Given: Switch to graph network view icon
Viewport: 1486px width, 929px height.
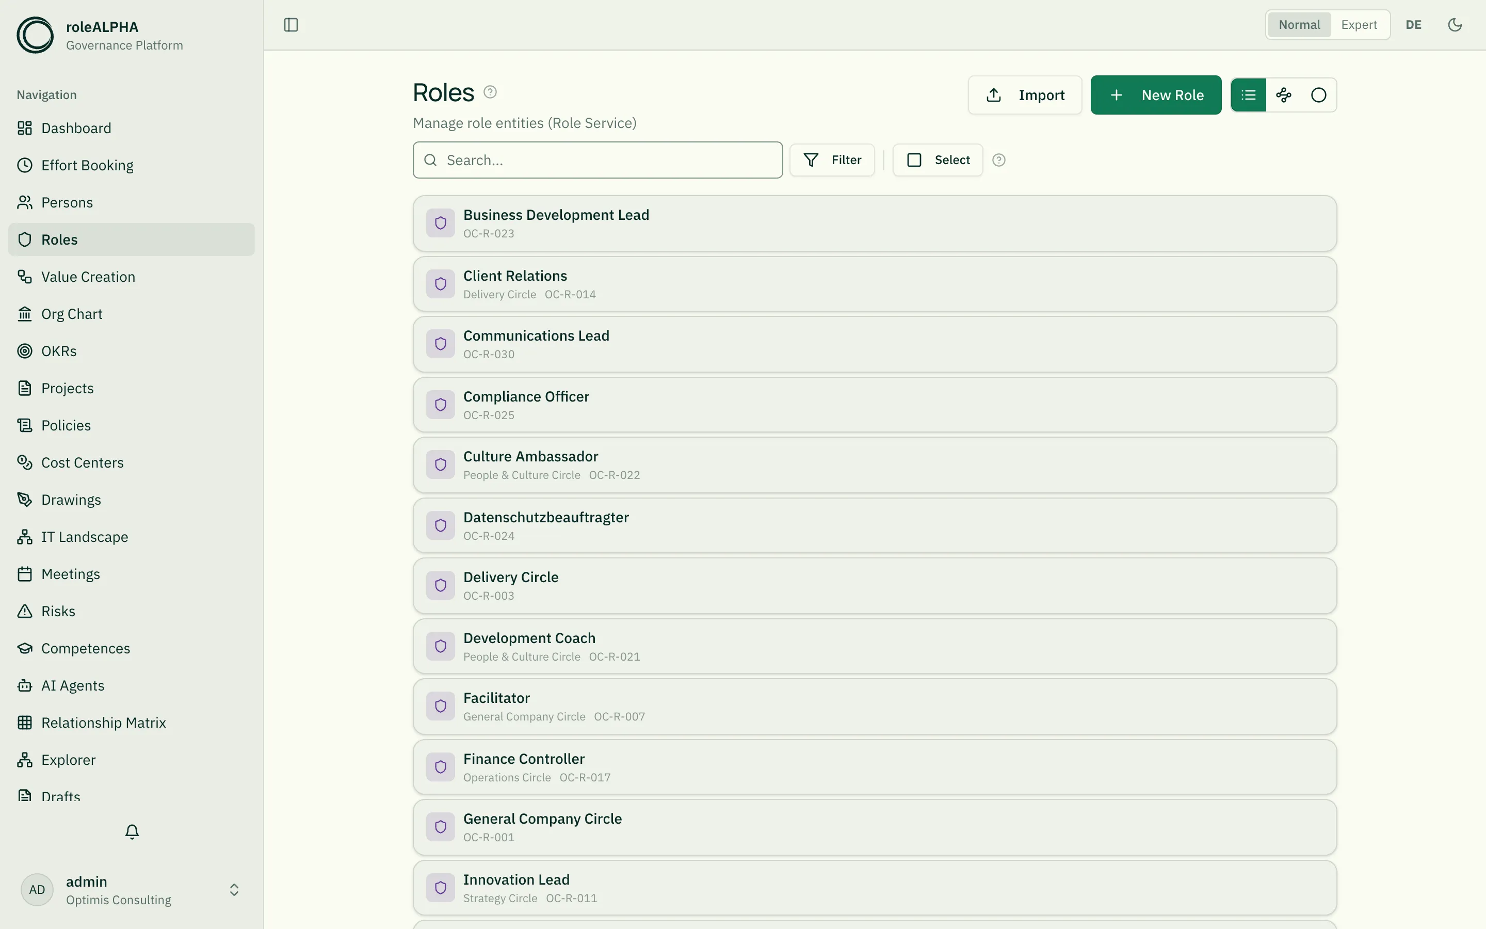Looking at the screenshot, I should (x=1283, y=95).
